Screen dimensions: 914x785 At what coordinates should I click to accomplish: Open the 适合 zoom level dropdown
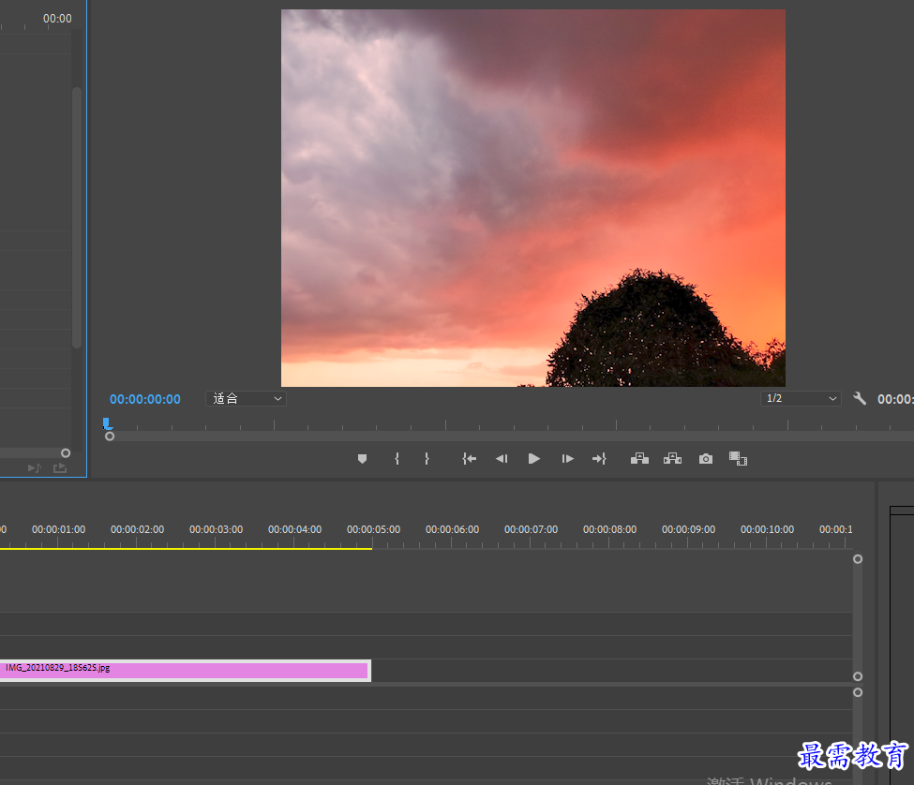click(x=246, y=399)
